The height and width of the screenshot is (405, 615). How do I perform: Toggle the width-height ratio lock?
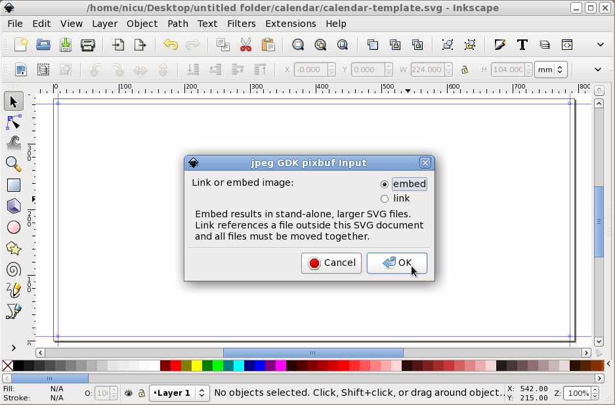tap(465, 70)
